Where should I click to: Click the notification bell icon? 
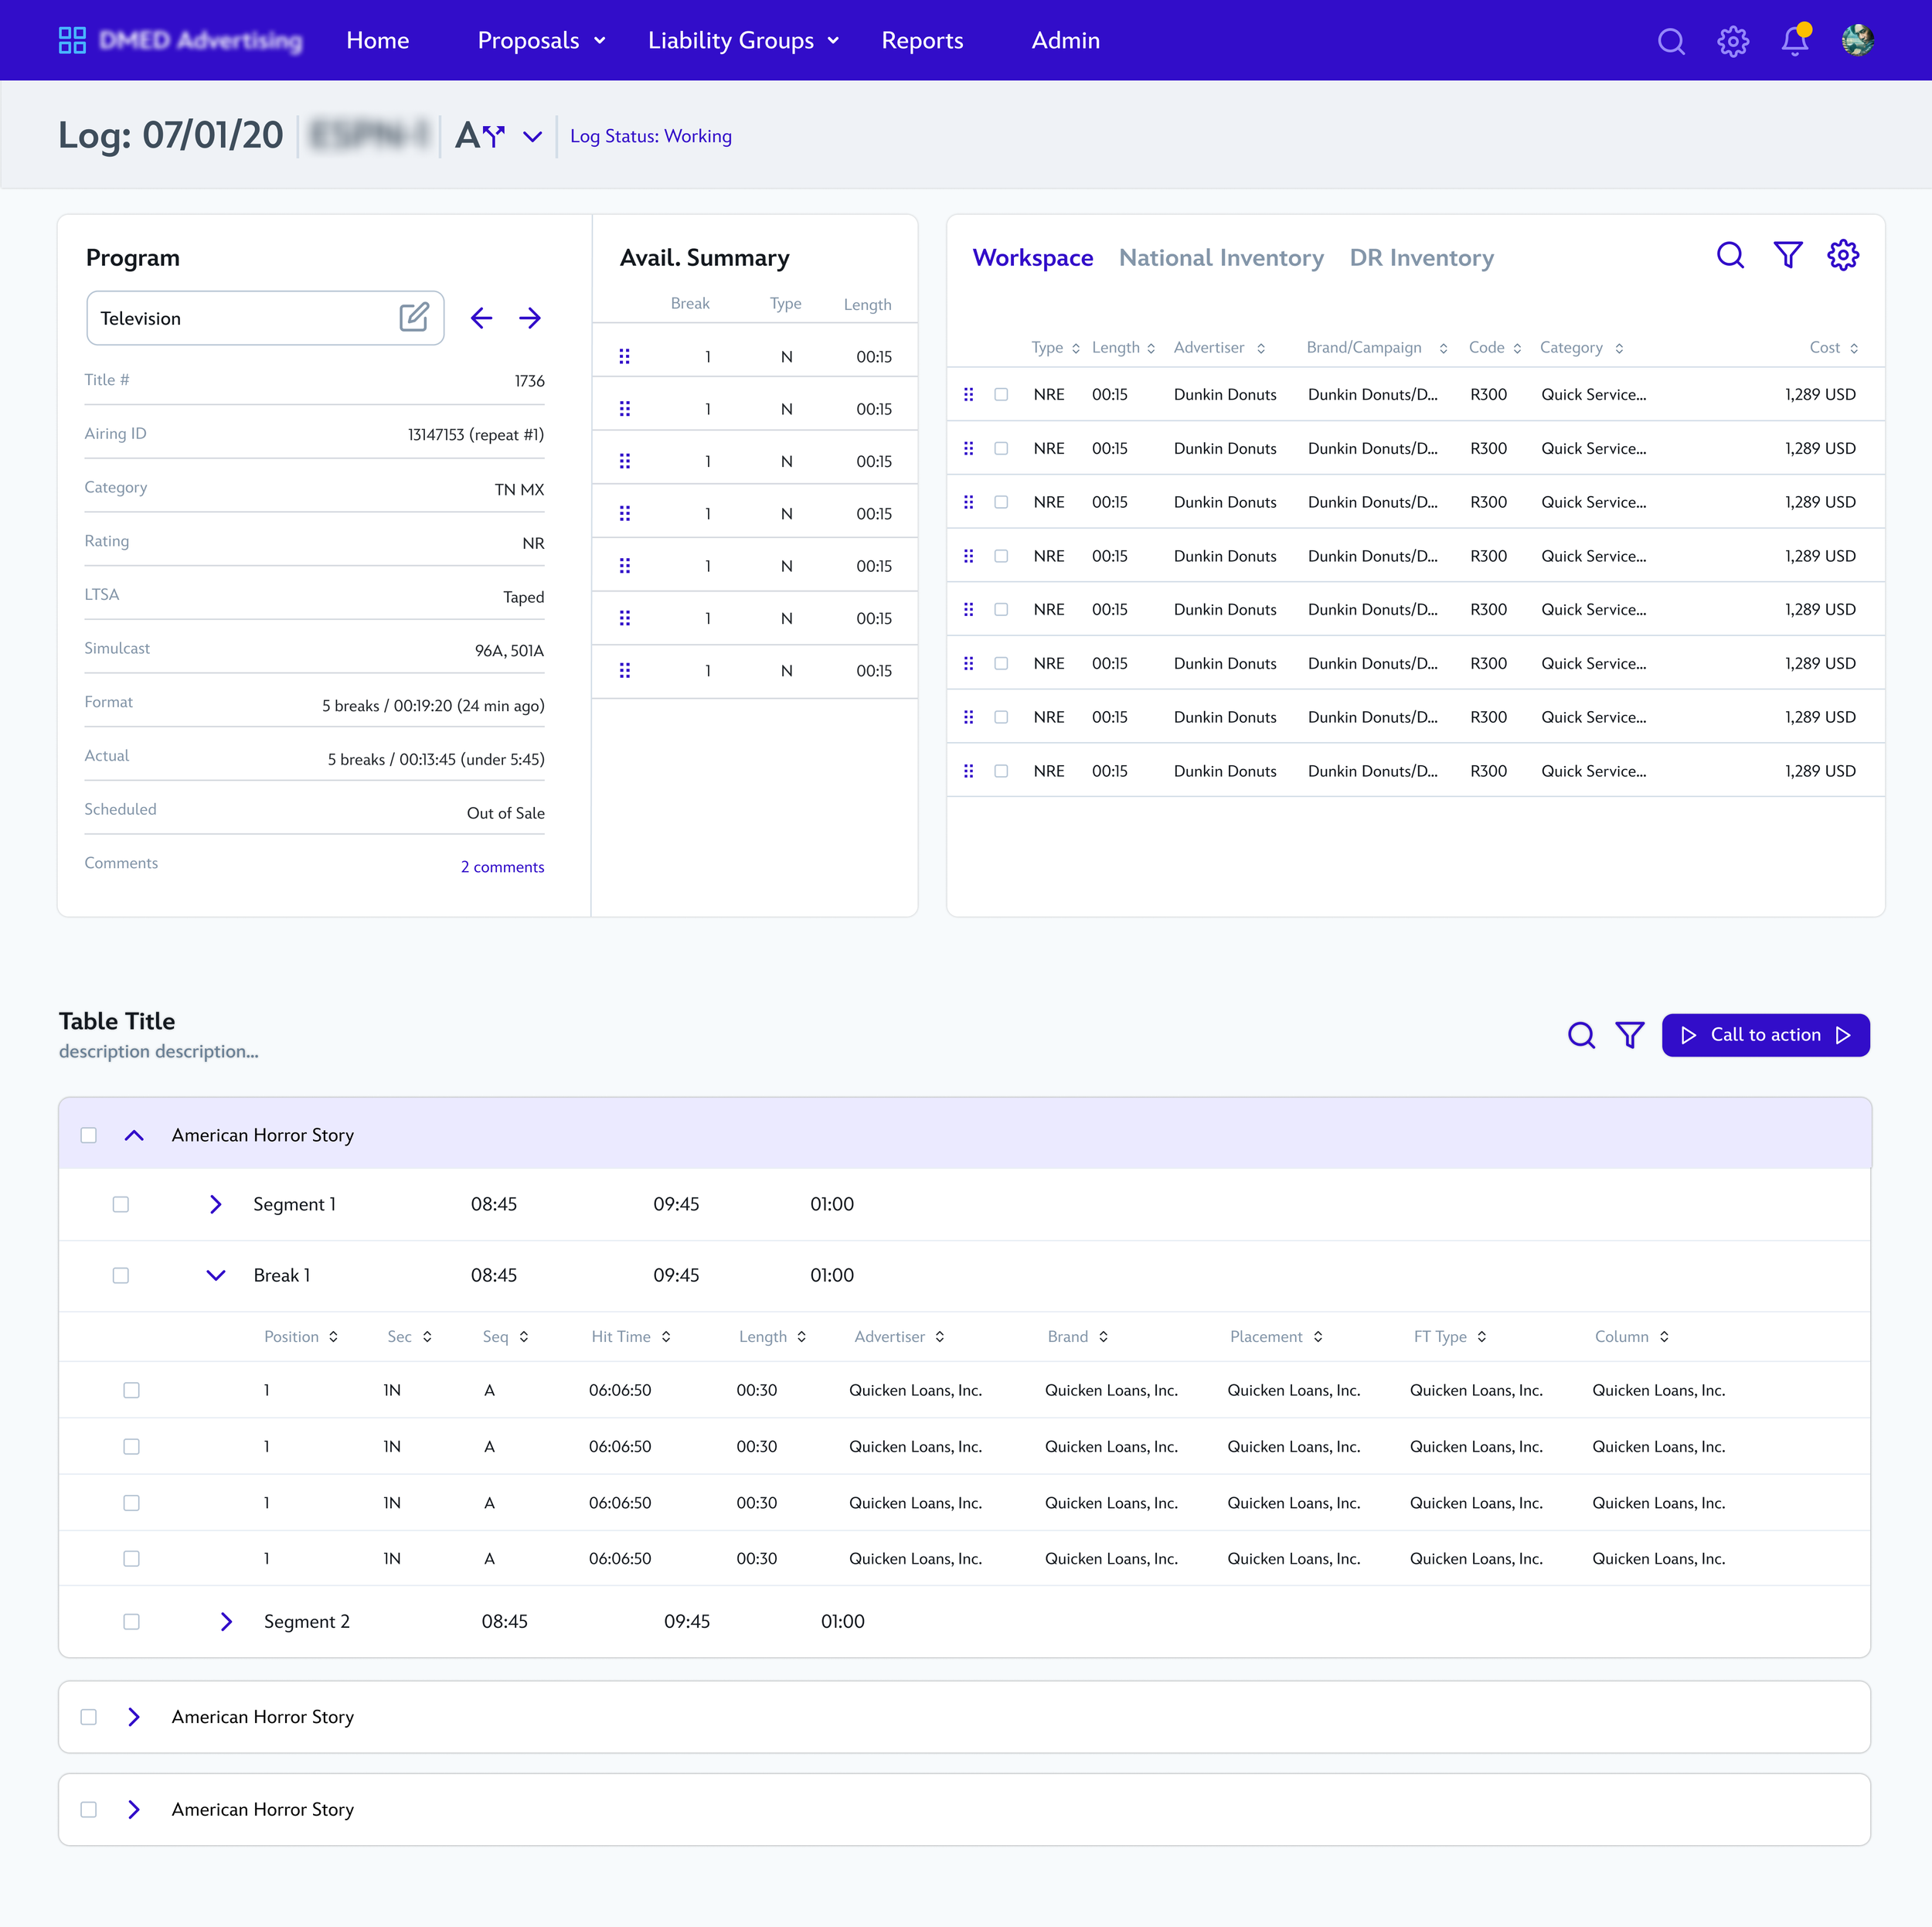[x=1794, y=41]
